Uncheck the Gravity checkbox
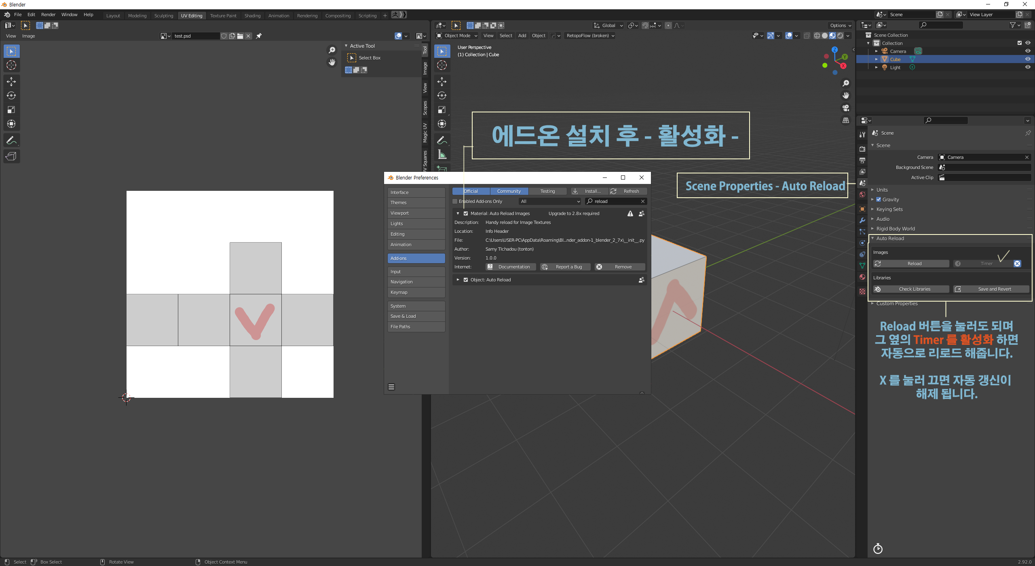The image size is (1035, 566). click(x=879, y=199)
